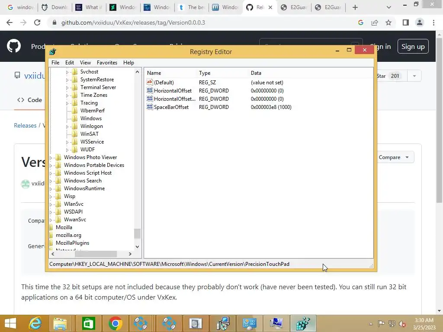Open the Favorites menu in Registry Editor
The height and width of the screenshot is (332, 443).
tap(107, 63)
